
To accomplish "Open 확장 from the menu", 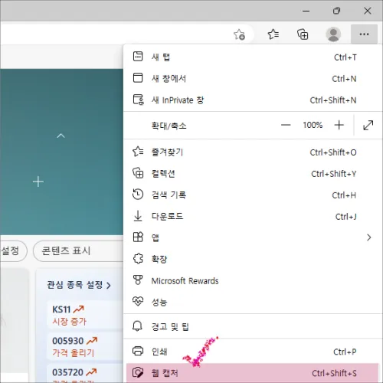I will [x=253, y=259].
